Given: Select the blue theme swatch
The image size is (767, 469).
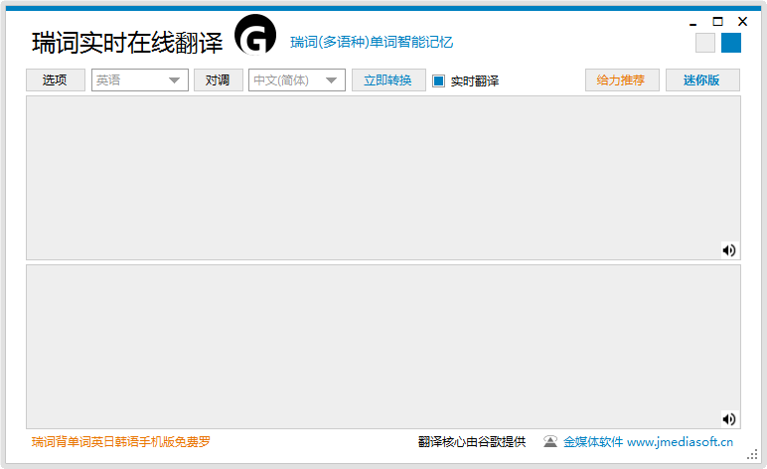Looking at the screenshot, I should (x=731, y=43).
